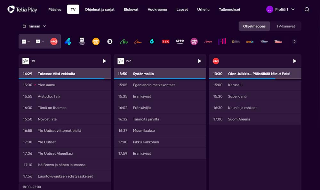This screenshot has height=190, width=320.
Task: Expand the Tänään date dropdown chevron
Action: pyautogui.click(x=44, y=26)
